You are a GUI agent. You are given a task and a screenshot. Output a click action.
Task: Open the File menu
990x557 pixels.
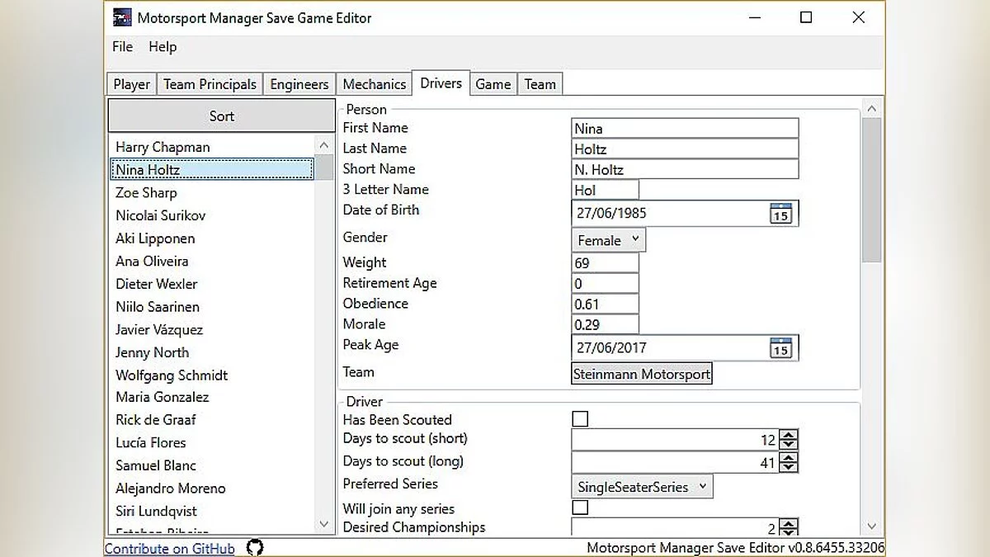coord(122,47)
